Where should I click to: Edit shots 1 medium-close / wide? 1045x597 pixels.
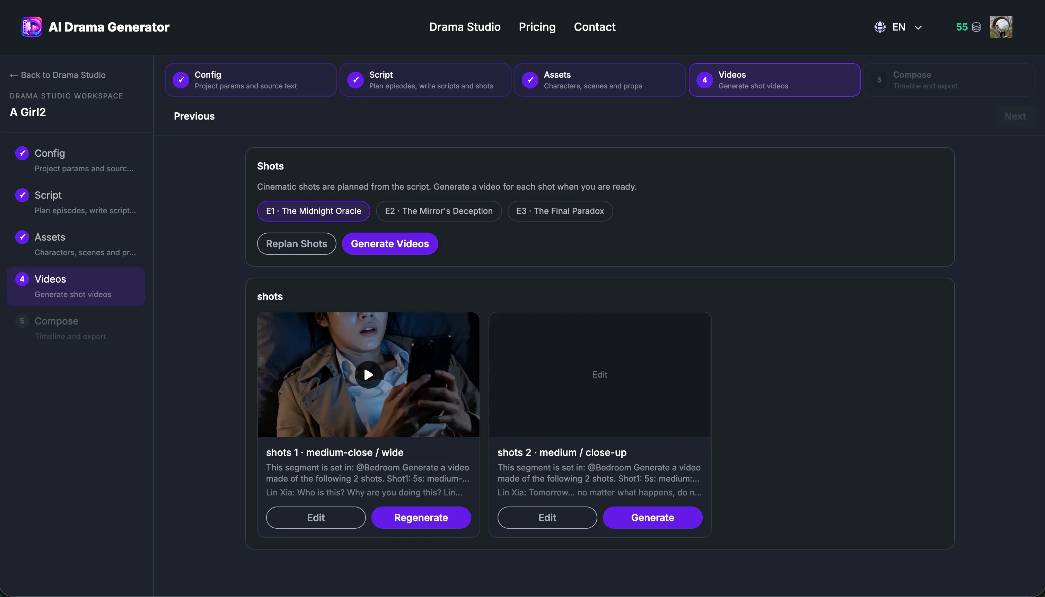pyautogui.click(x=316, y=518)
